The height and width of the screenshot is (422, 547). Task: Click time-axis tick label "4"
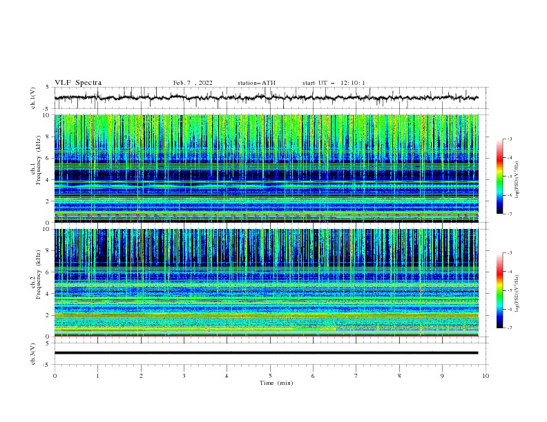[x=227, y=376]
